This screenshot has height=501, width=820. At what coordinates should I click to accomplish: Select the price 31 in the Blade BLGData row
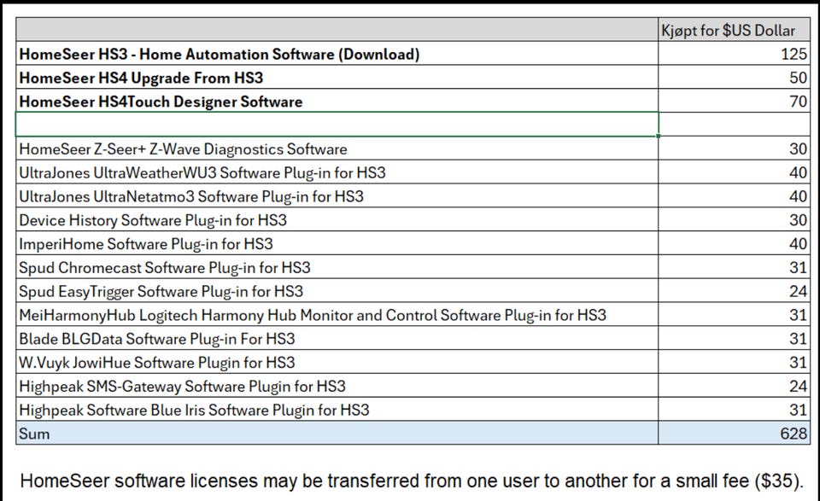734,339
